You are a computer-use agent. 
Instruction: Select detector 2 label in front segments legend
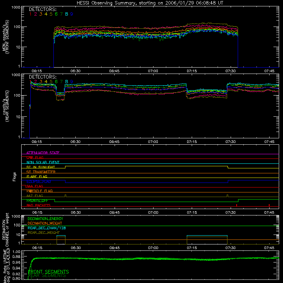pyautogui.click(x=36, y=14)
